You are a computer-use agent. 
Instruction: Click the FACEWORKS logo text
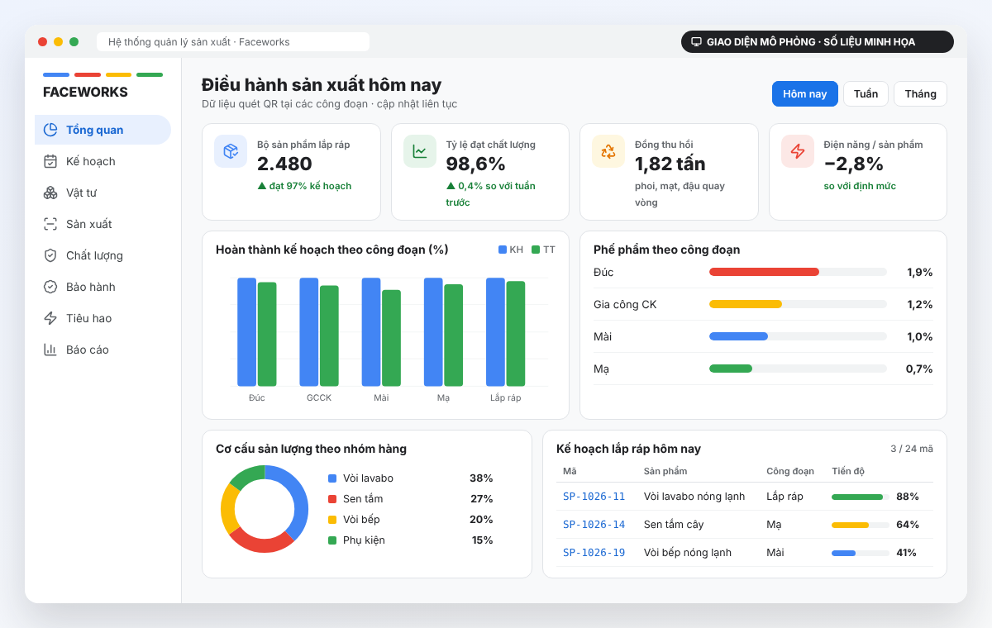[85, 92]
